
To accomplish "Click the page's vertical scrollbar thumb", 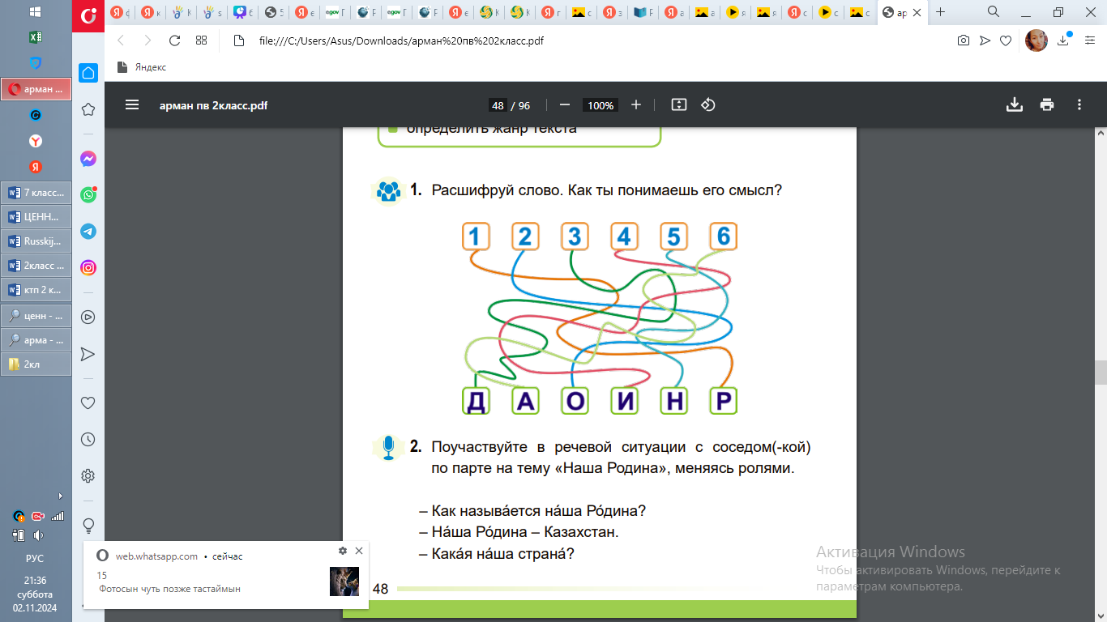I will (x=1101, y=373).
